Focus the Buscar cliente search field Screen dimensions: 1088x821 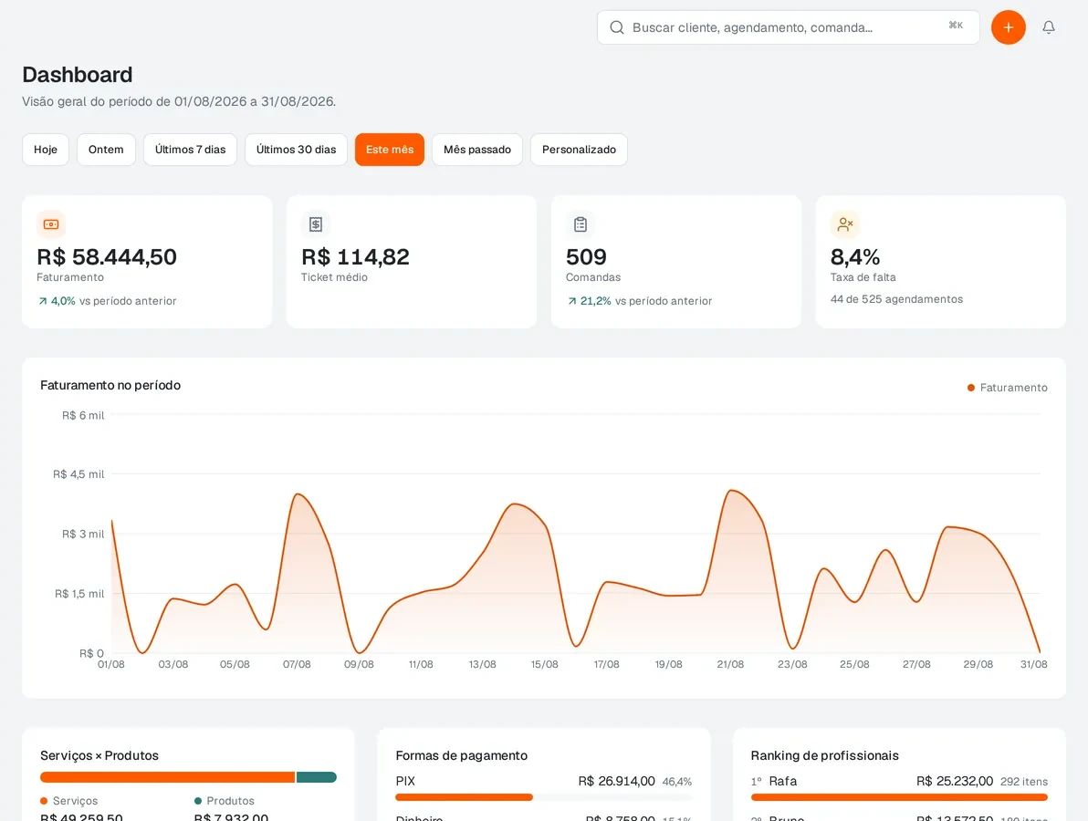click(789, 27)
